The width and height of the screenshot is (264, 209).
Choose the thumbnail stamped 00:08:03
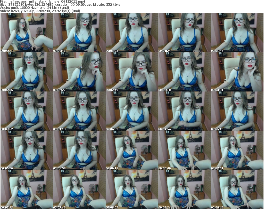(x=132, y=189)
